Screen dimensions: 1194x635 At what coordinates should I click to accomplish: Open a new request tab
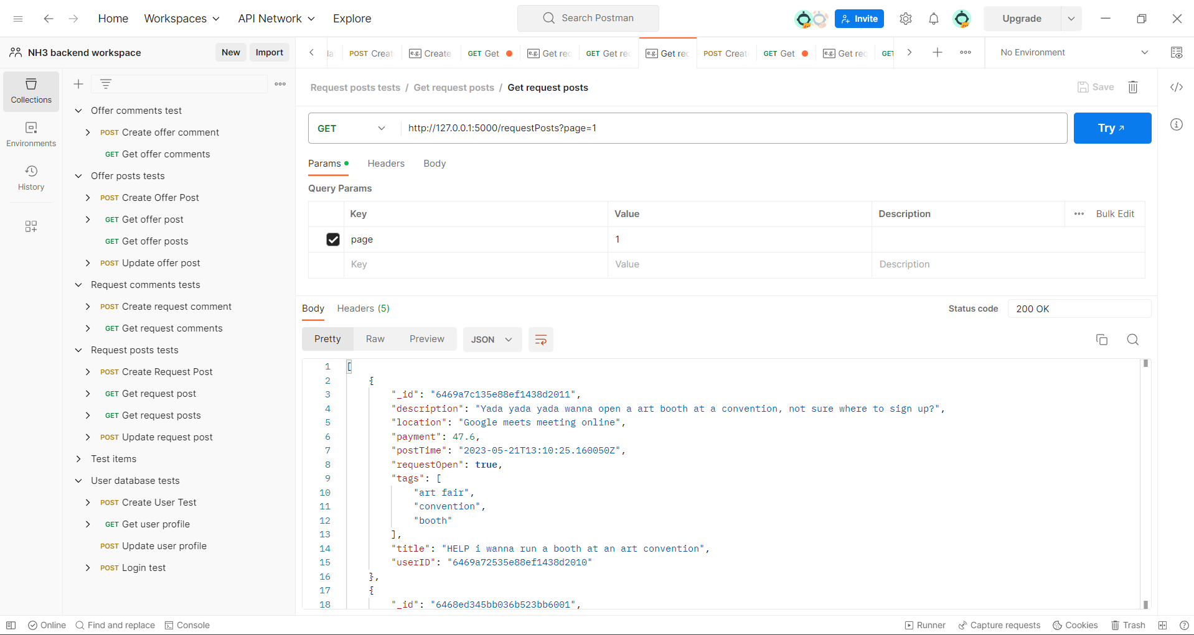[938, 53]
